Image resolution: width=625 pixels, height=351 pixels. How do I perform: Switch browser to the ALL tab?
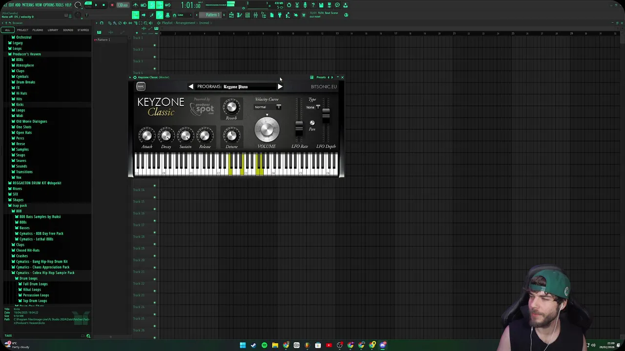point(7,30)
